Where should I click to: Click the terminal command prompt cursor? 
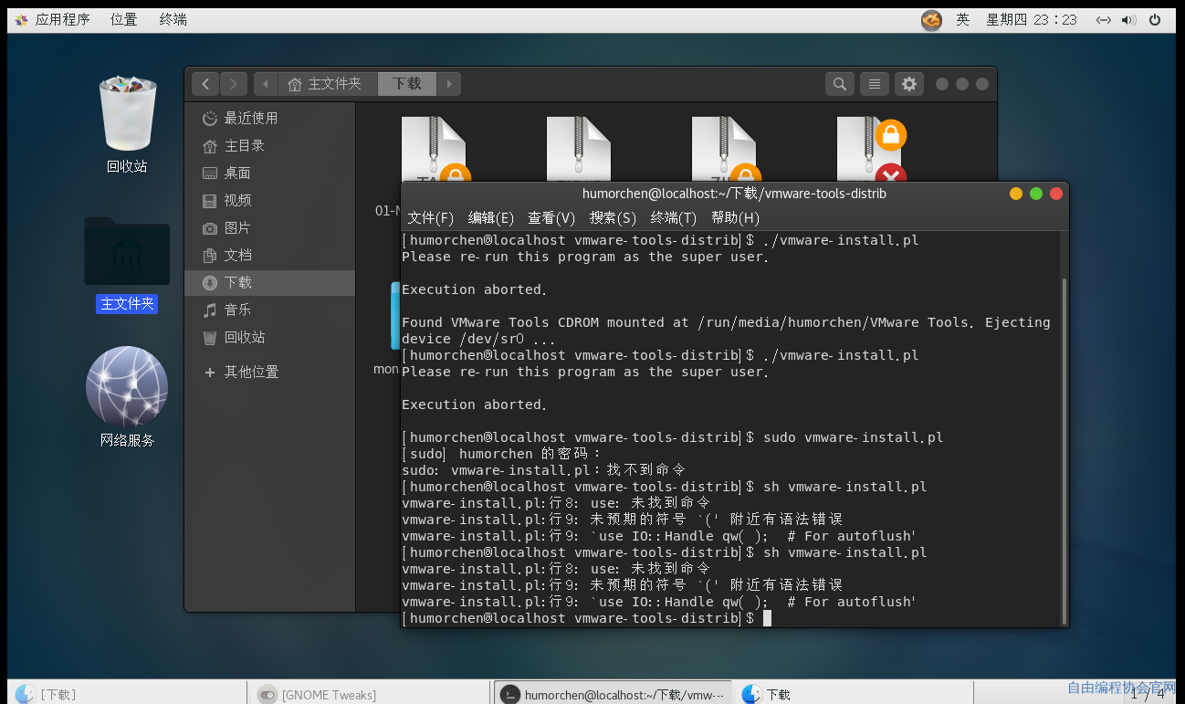768,618
